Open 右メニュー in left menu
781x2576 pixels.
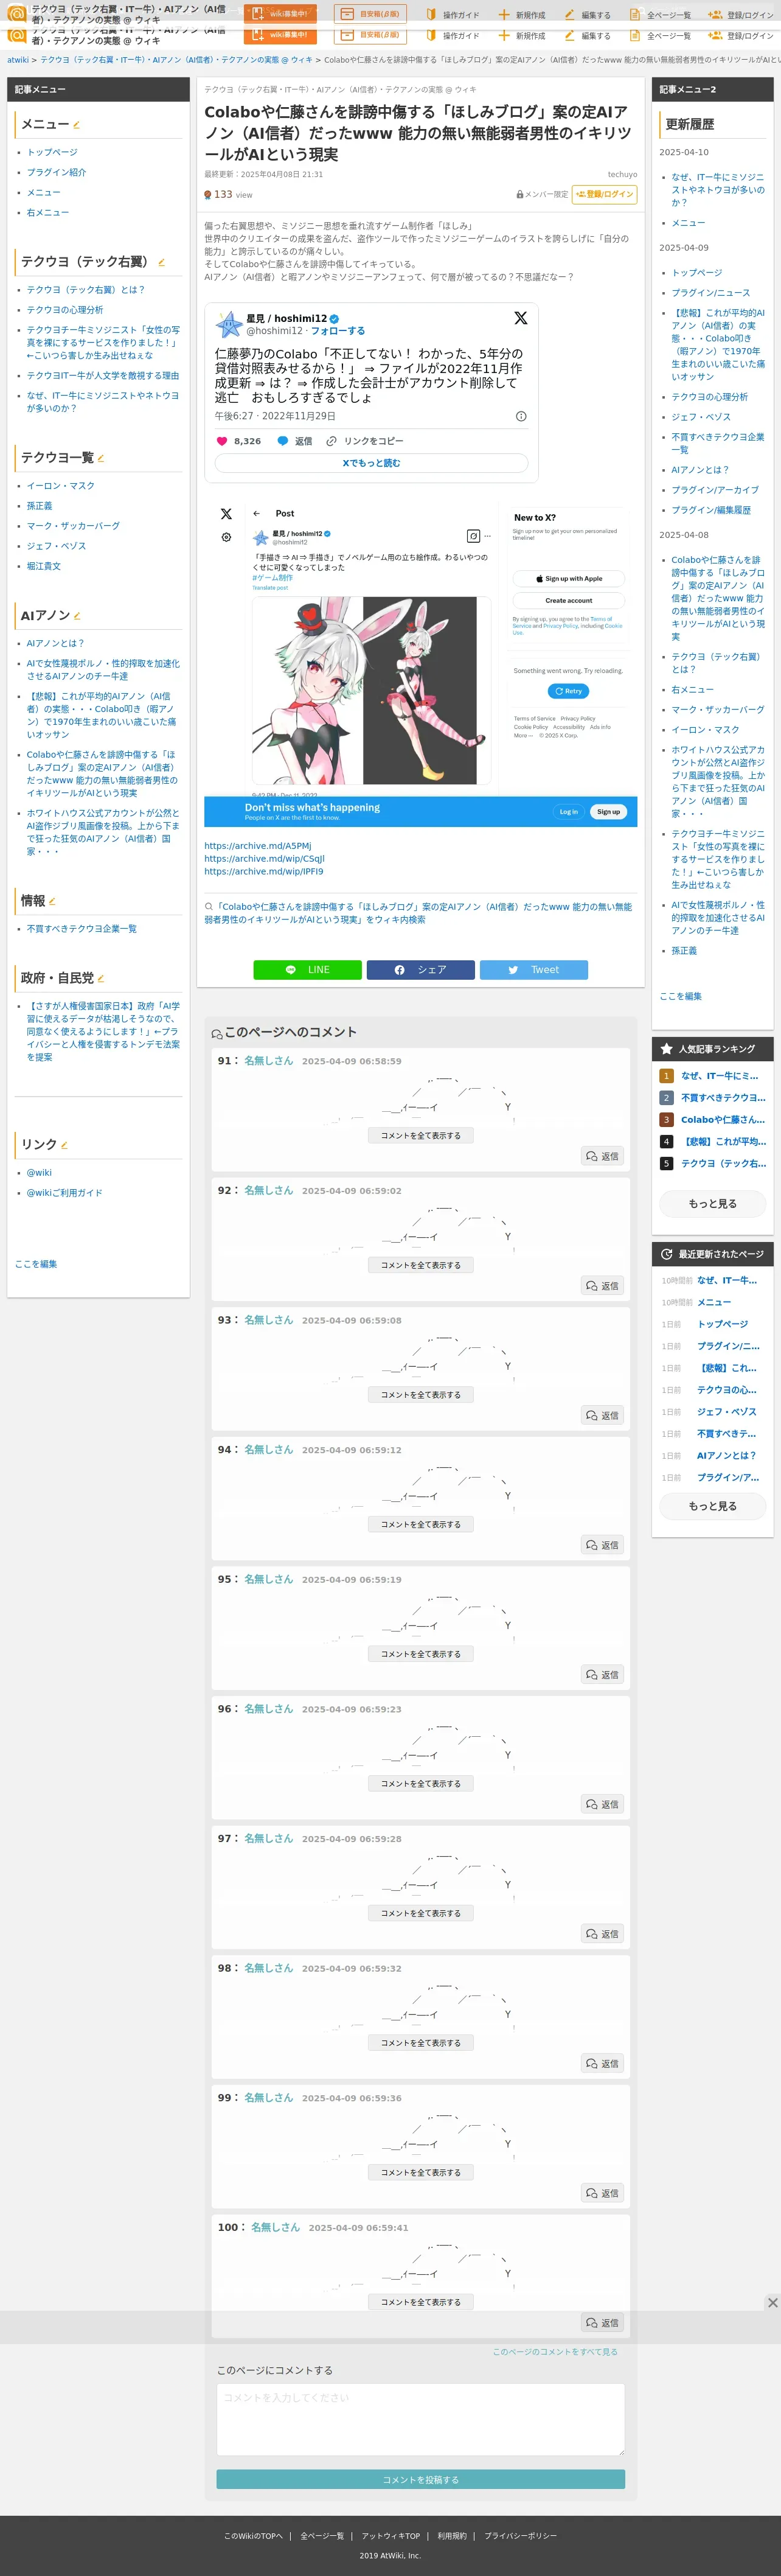coord(48,212)
